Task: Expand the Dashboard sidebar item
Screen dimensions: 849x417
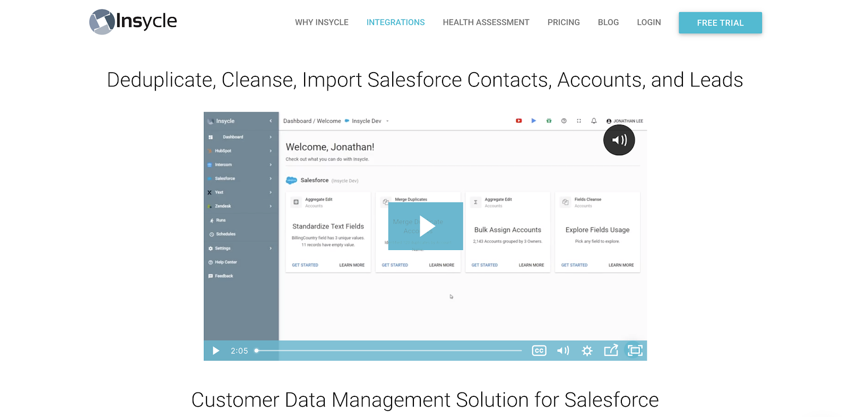Action: click(241, 137)
